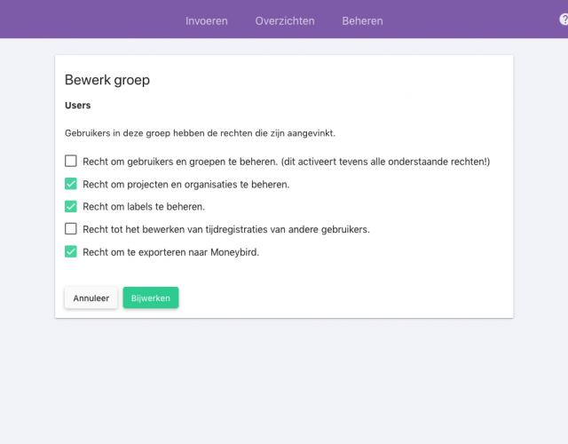Go to the Invoeren menu
The height and width of the screenshot is (444, 568).
pos(207,21)
